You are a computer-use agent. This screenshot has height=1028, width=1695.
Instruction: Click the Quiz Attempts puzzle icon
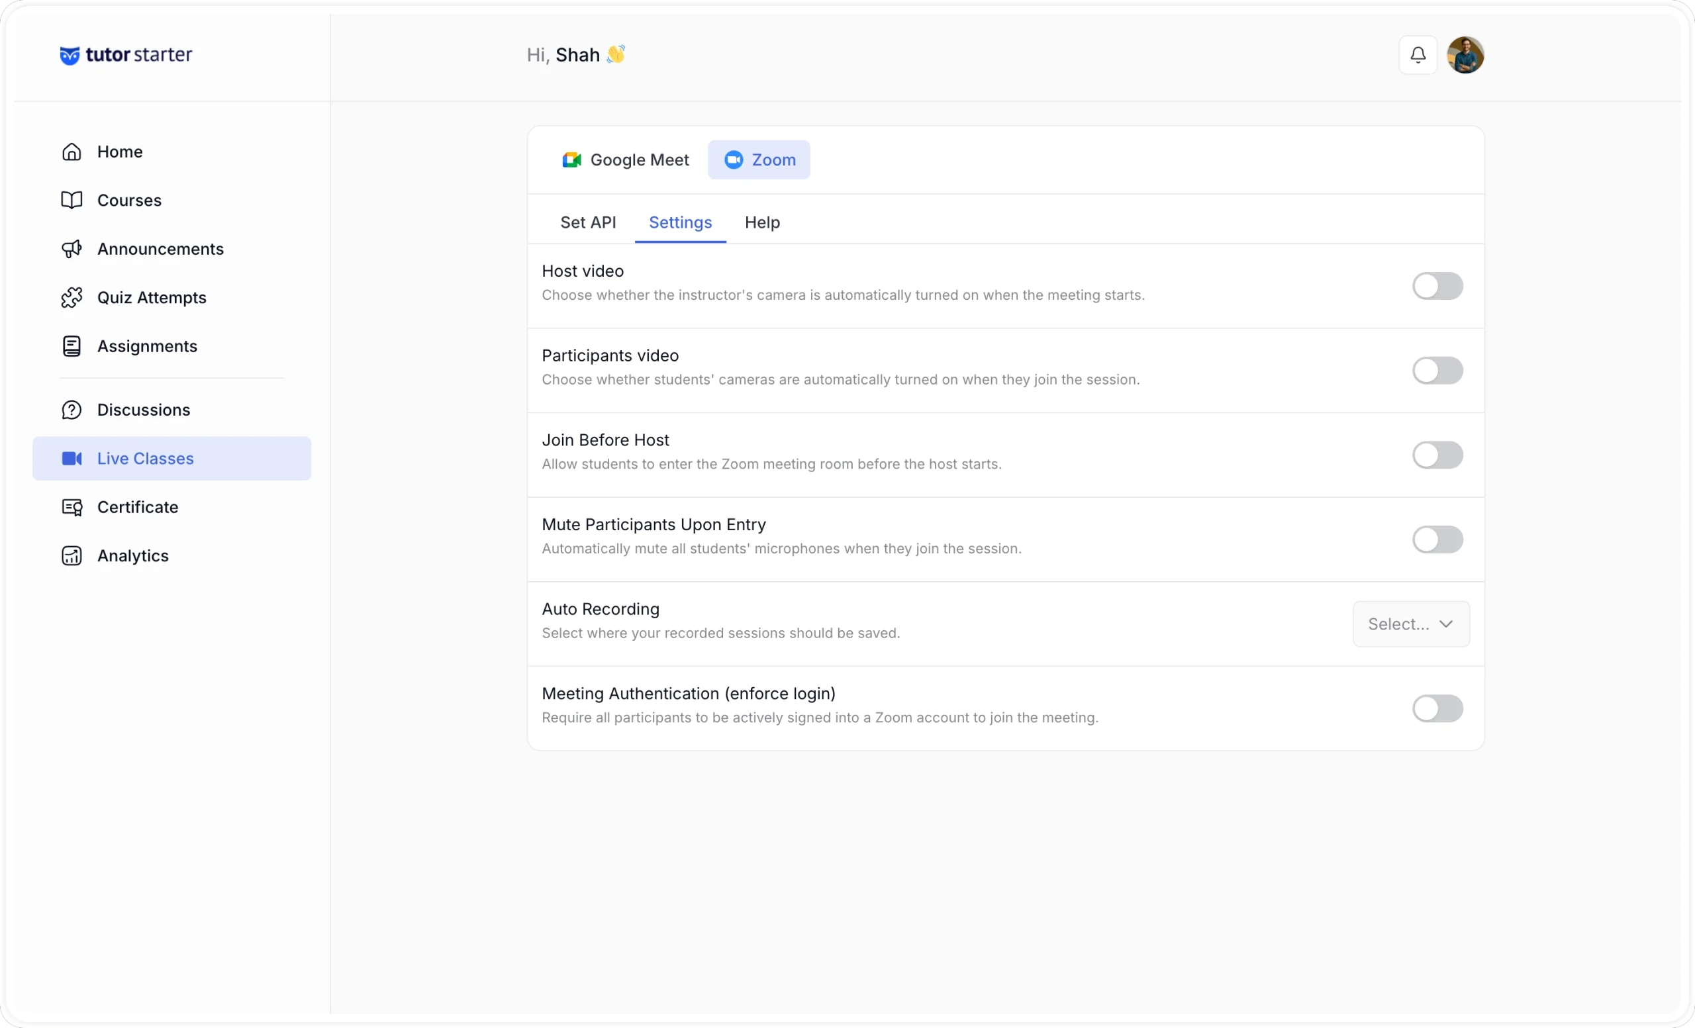pyautogui.click(x=72, y=298)
